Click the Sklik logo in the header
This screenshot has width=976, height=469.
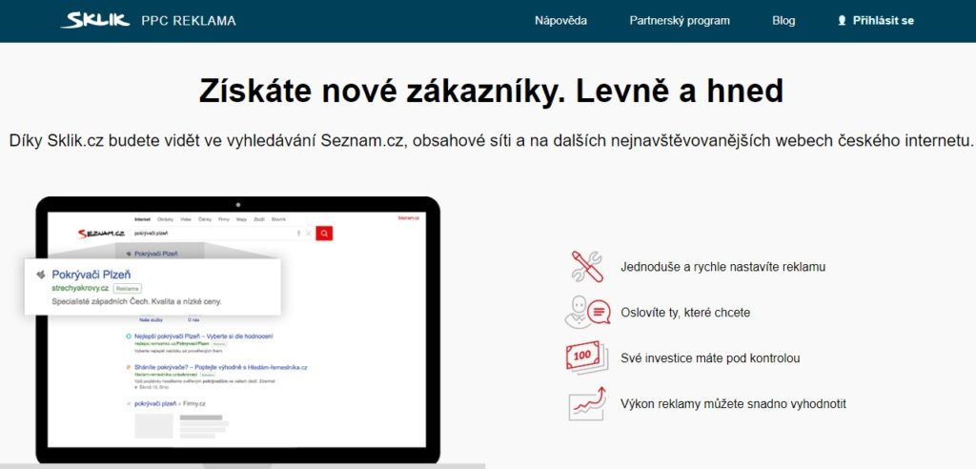click(94, 20)
